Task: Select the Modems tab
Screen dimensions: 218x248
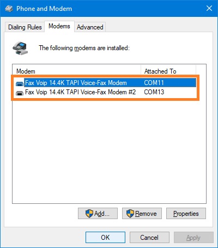Action: pyautogui.click(x=59, y=26)
